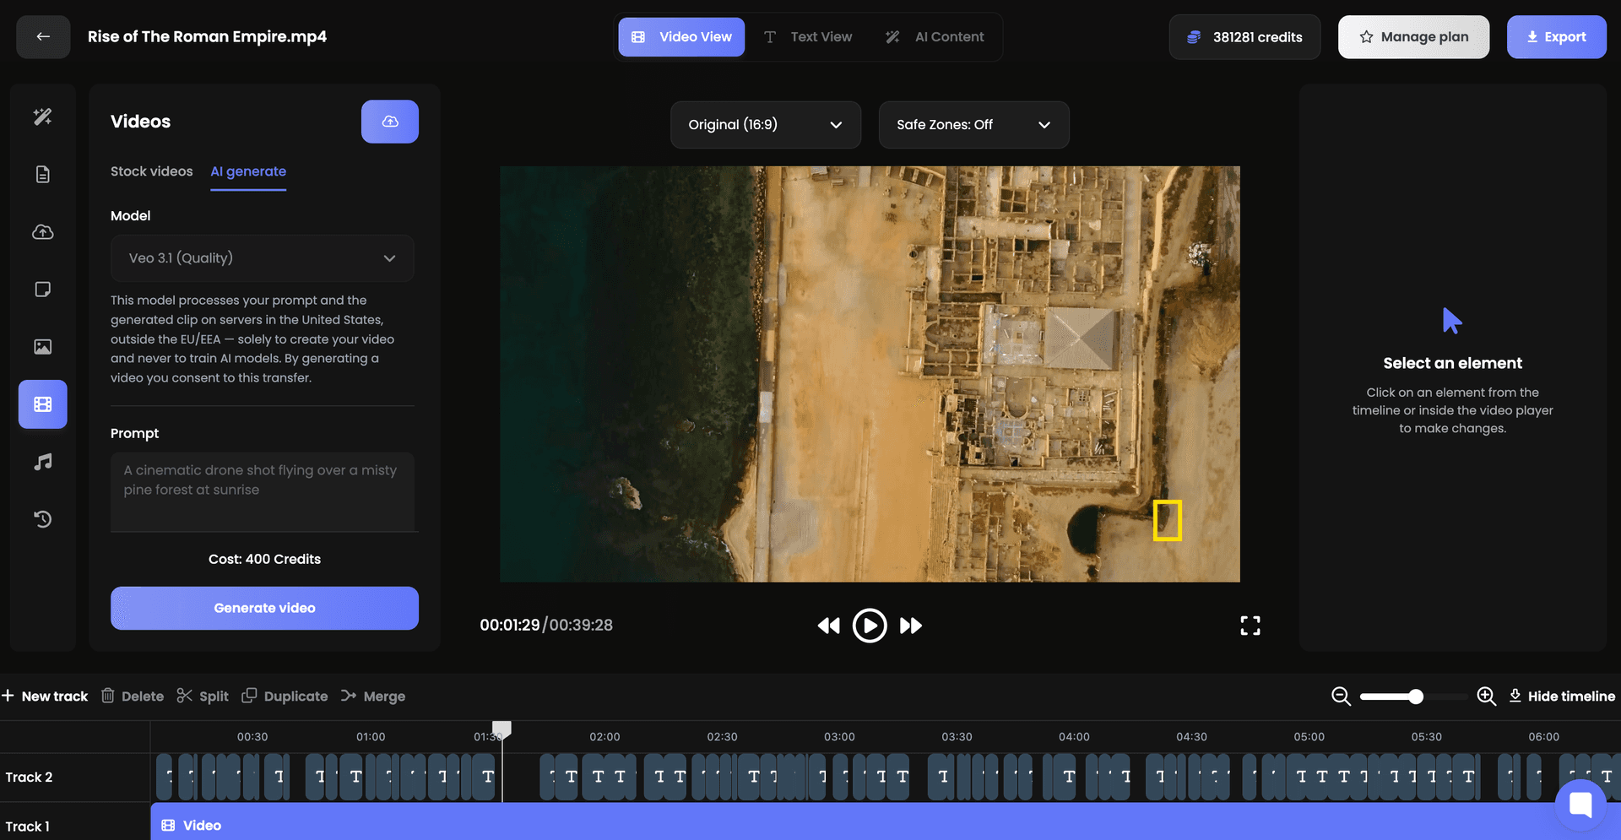Viewport: 1621px width, 840px height.
Task: Play the video preview
Action: pos(870,626)
